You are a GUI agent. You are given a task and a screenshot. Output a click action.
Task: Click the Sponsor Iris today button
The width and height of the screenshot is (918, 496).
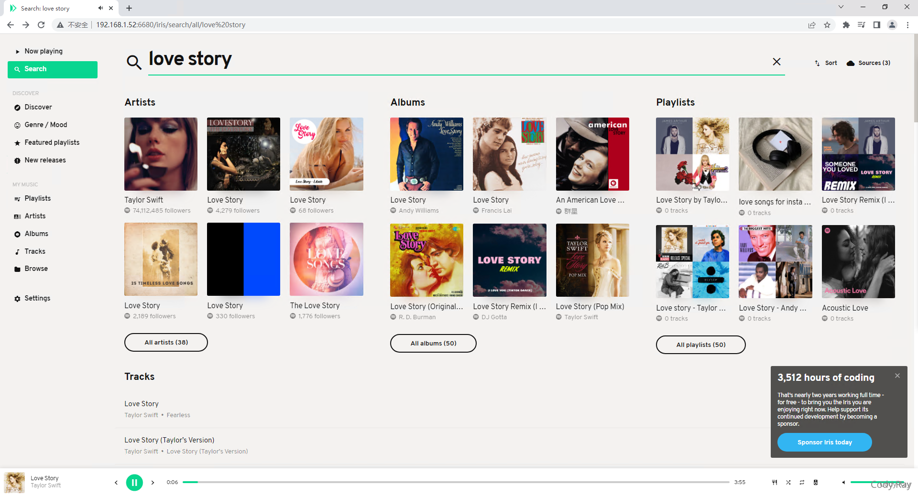[824, 442]
